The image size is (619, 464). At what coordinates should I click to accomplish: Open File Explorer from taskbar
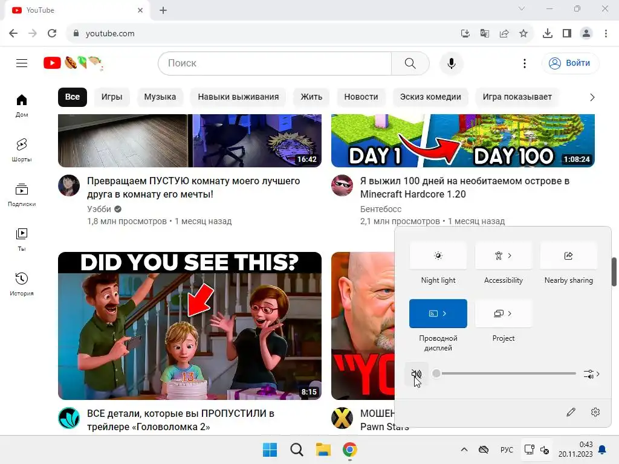(323, 449)
